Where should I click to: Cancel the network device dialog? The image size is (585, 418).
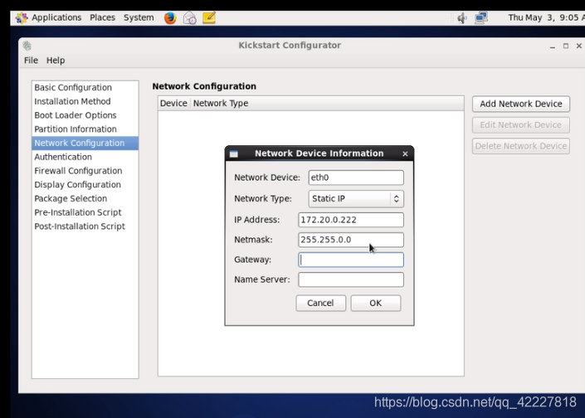tap(320, 304)
